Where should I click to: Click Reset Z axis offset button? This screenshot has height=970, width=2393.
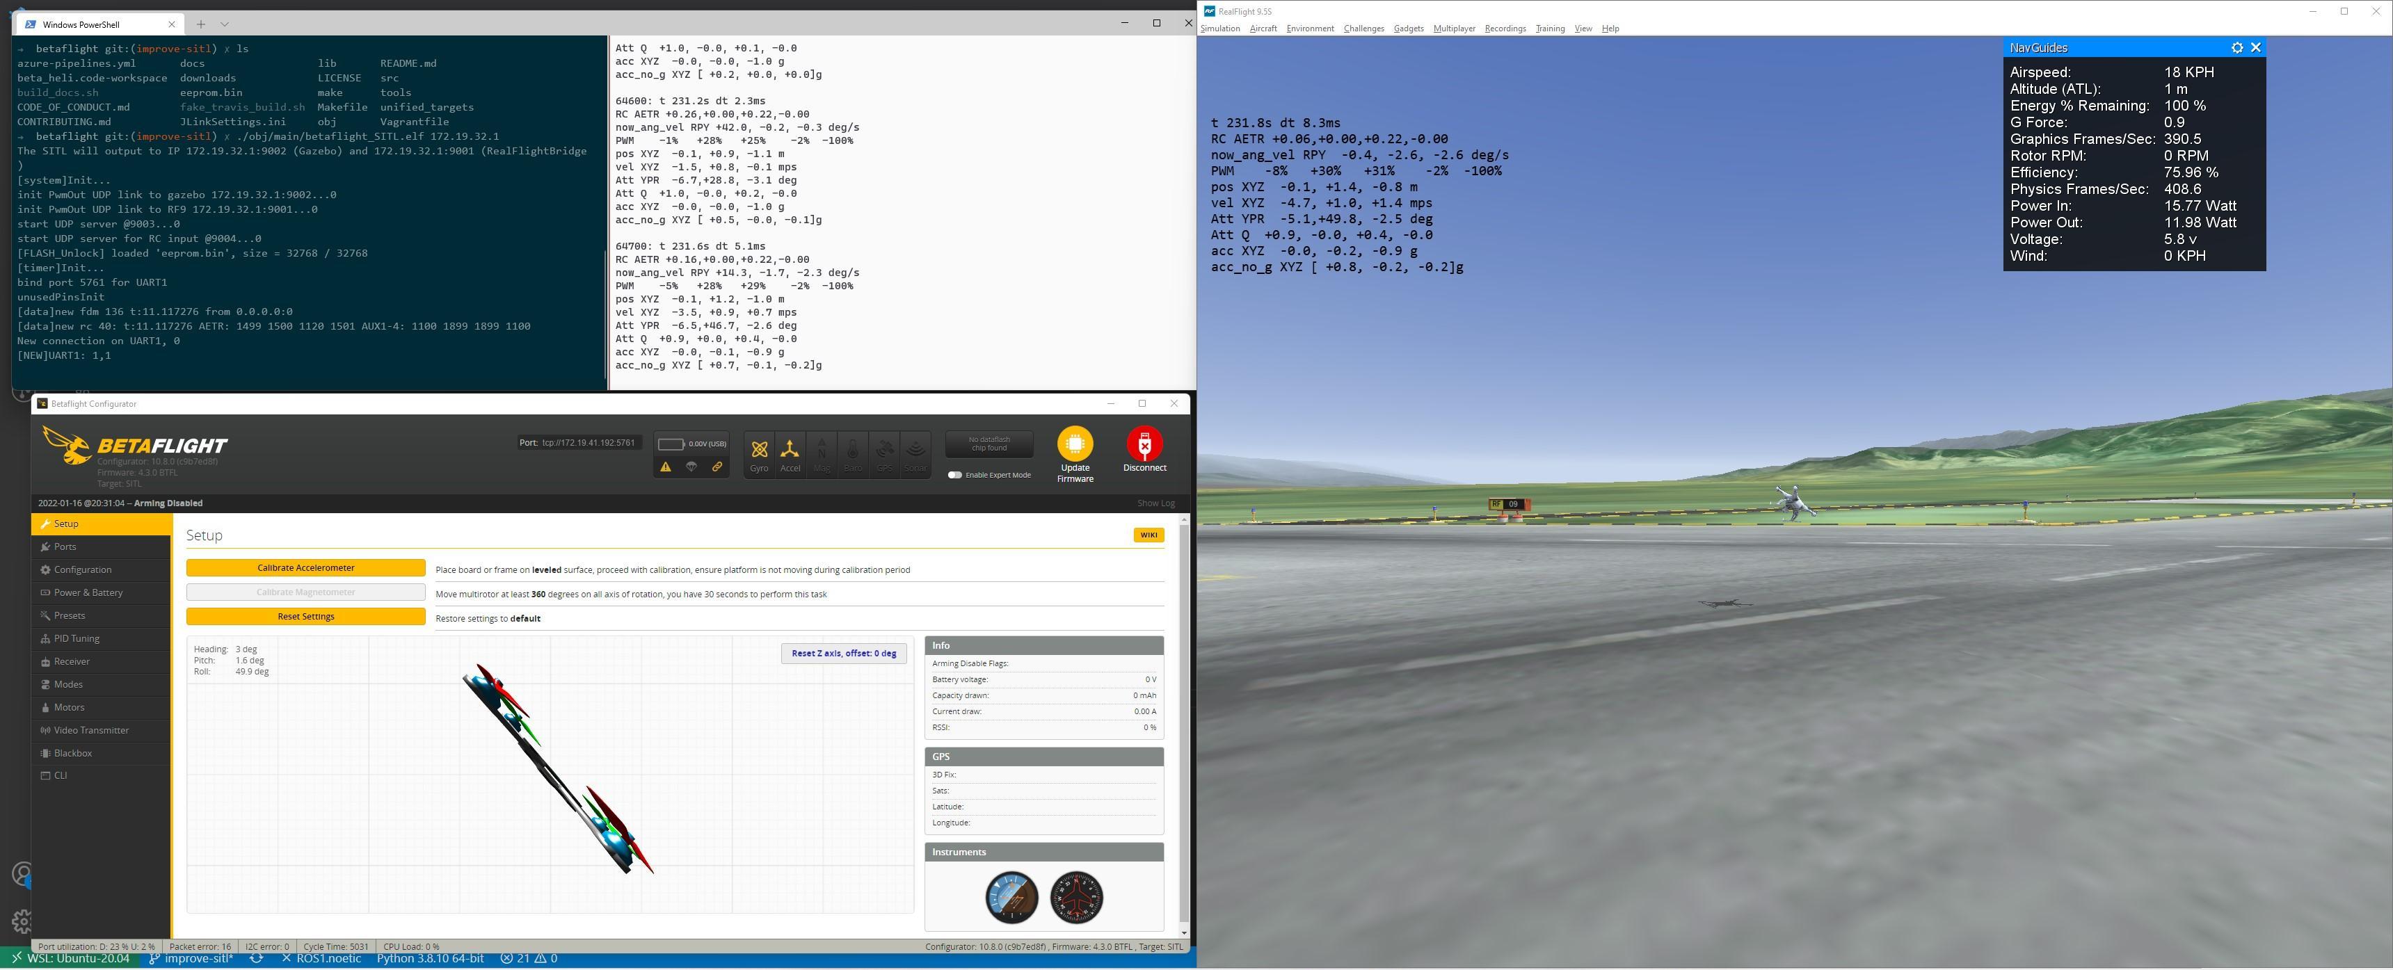click(842, 654)
